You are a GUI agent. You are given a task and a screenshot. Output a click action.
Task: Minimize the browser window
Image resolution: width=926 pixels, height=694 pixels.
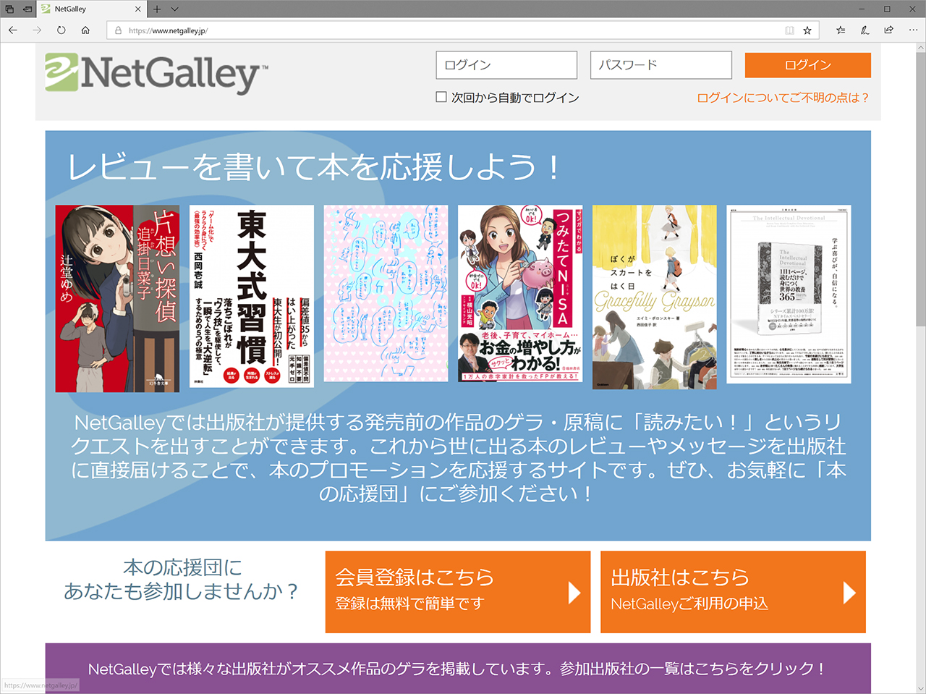tap(862, 9)
